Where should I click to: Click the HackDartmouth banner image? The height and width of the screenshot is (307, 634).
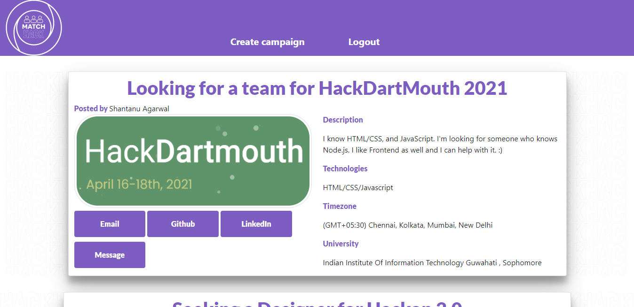(193, 161)
